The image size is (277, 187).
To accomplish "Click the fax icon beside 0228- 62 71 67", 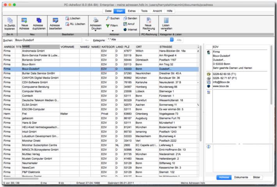I will click(x=209, y=78).
